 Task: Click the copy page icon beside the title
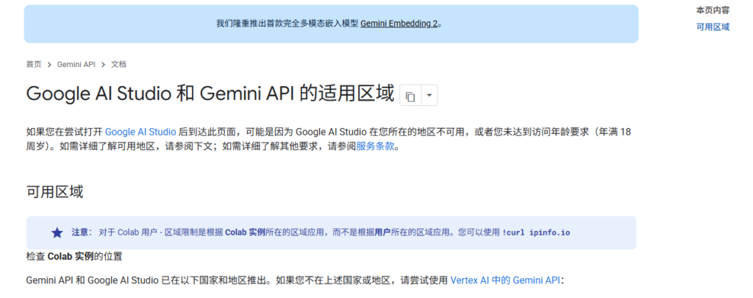(410, 96)
